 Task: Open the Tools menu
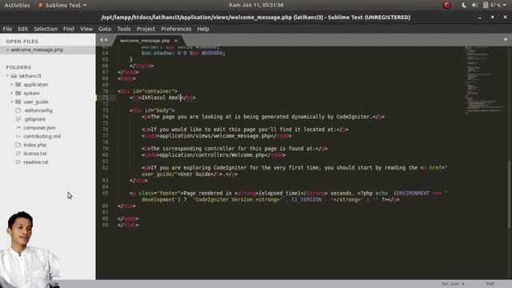click(124, 29)
